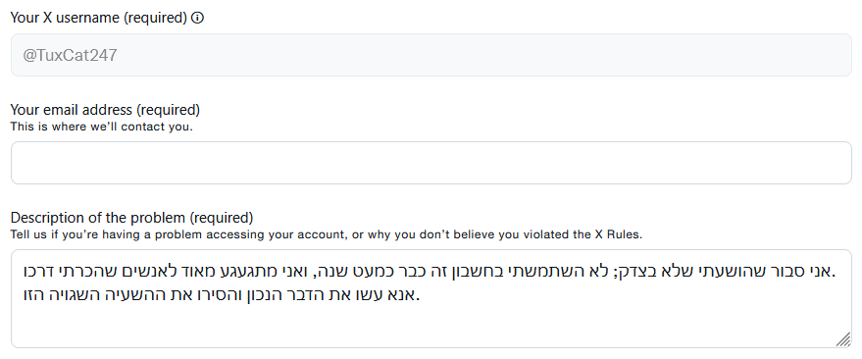
Task: Click "Description of the problem (required)" label
Action: coord(132,218)
